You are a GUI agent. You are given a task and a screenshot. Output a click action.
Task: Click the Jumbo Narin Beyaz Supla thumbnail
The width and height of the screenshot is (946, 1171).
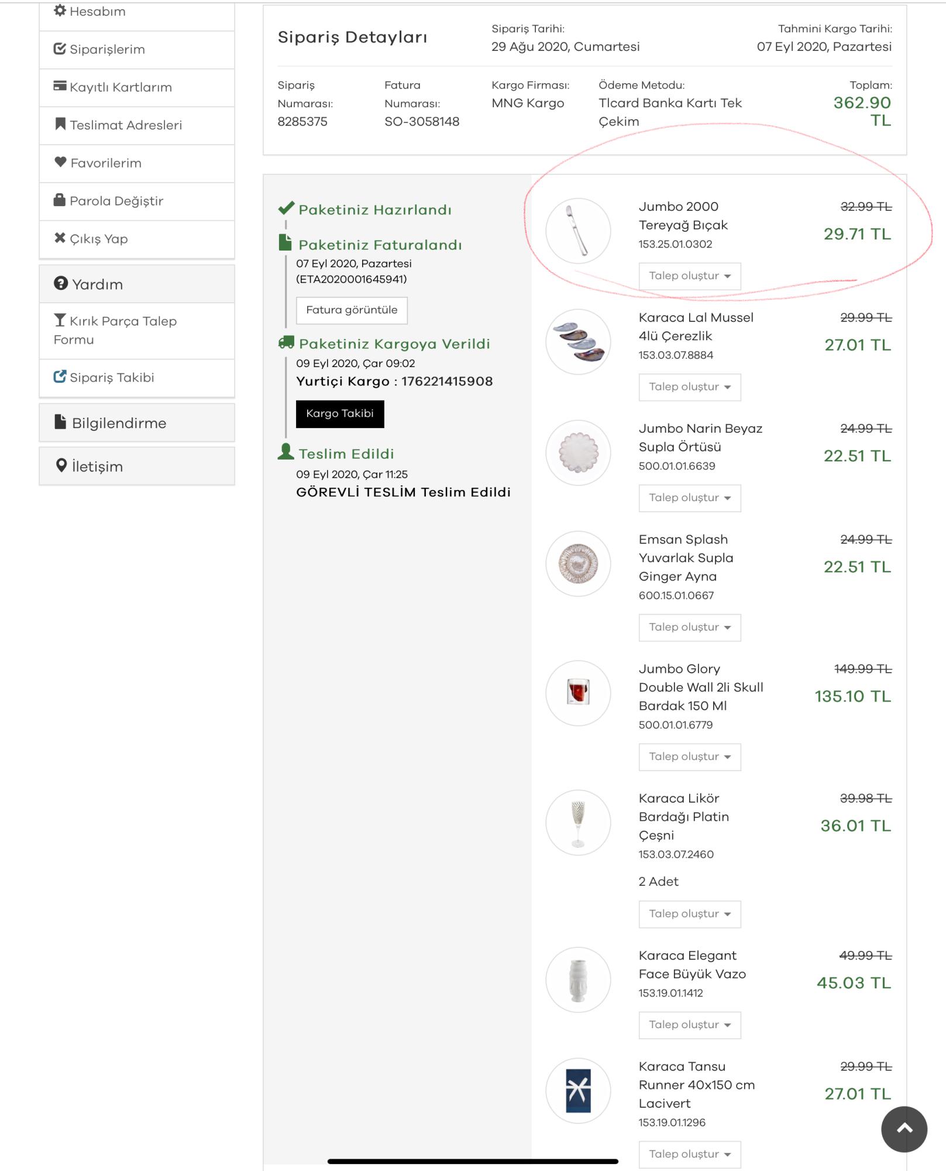click(578, 453)
